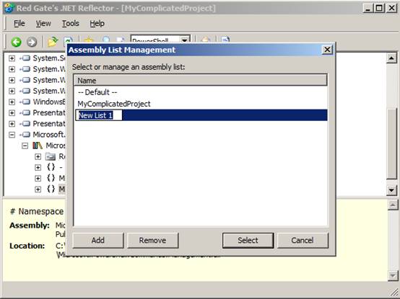Expand the R resources folder node

click(38, 156)
